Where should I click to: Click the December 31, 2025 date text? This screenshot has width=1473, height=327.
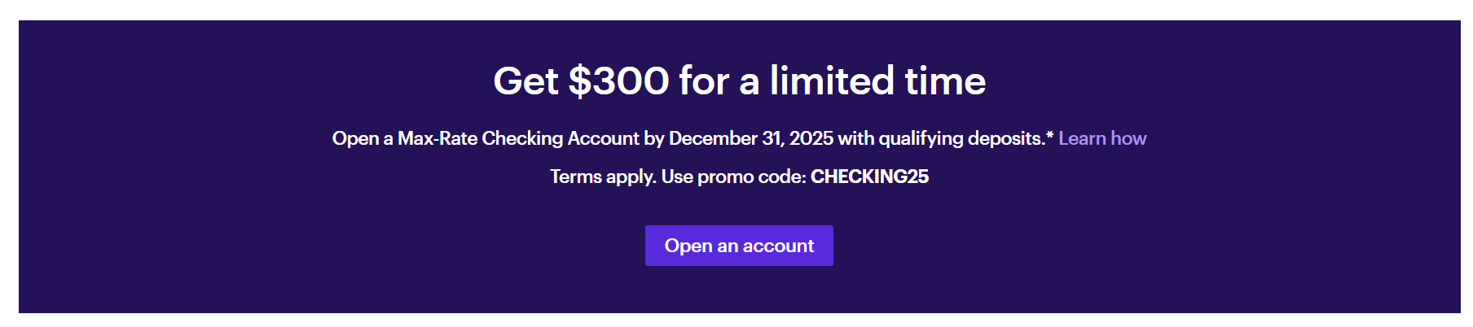tap(751, 138)
